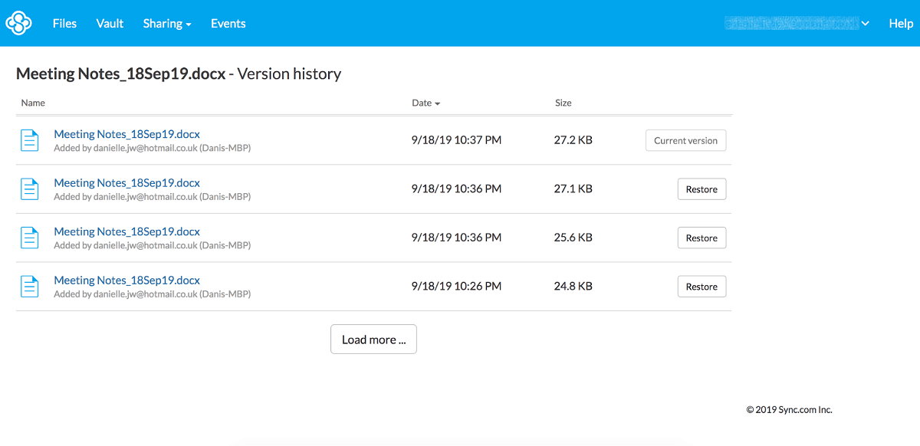Expand the Sharing dropdown menu

point(167,24)
